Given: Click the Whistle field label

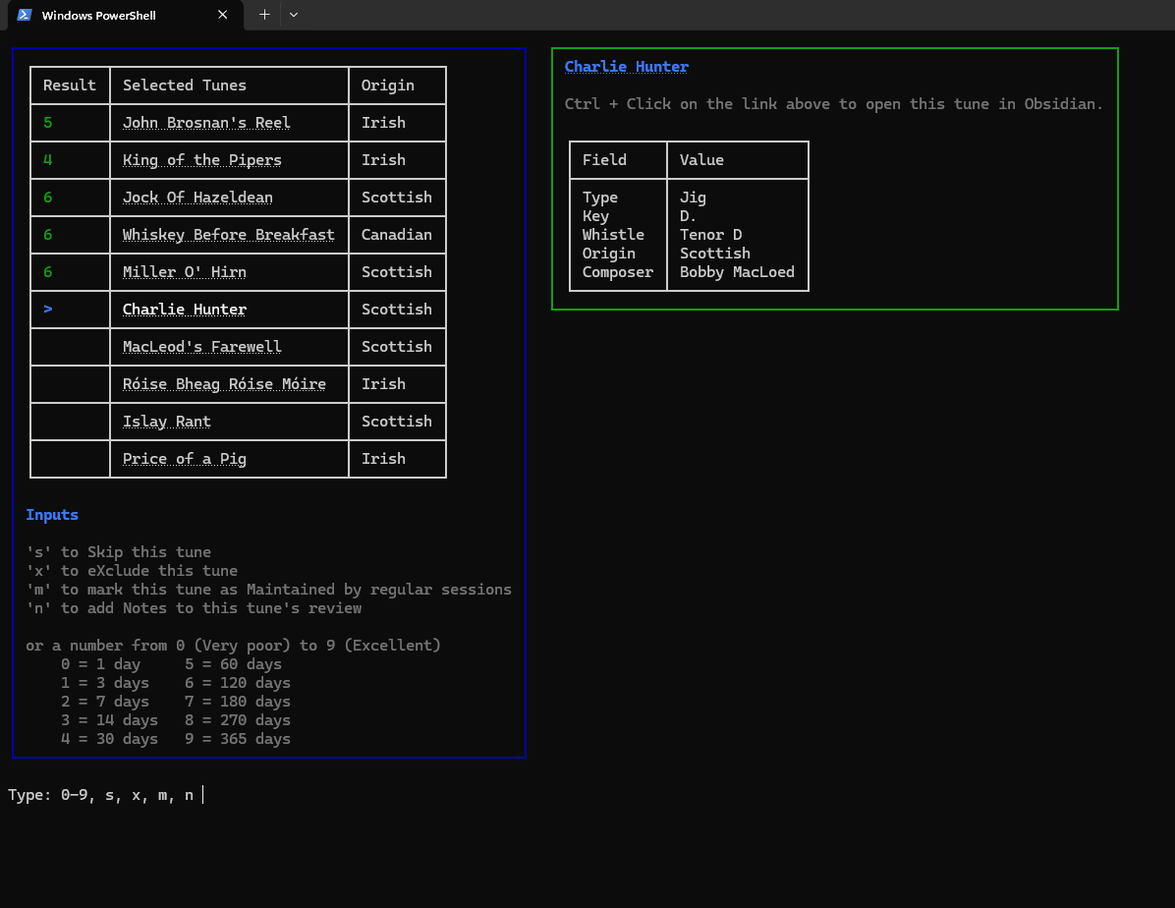Looking at the screenshot, I should click(613, 235).
